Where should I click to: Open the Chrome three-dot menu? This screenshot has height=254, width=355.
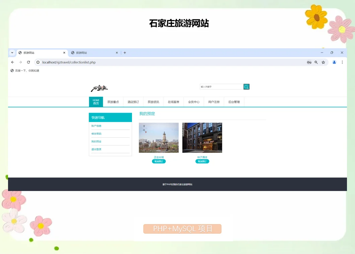pos(342,62)
